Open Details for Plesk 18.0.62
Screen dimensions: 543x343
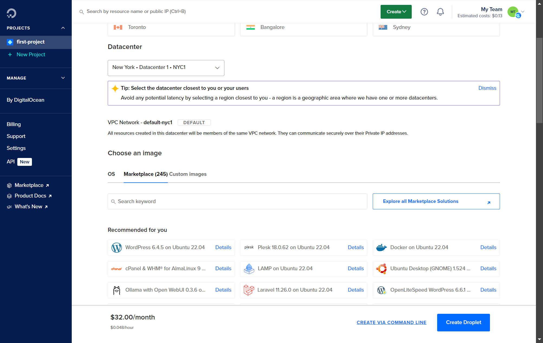coord(356,248)
